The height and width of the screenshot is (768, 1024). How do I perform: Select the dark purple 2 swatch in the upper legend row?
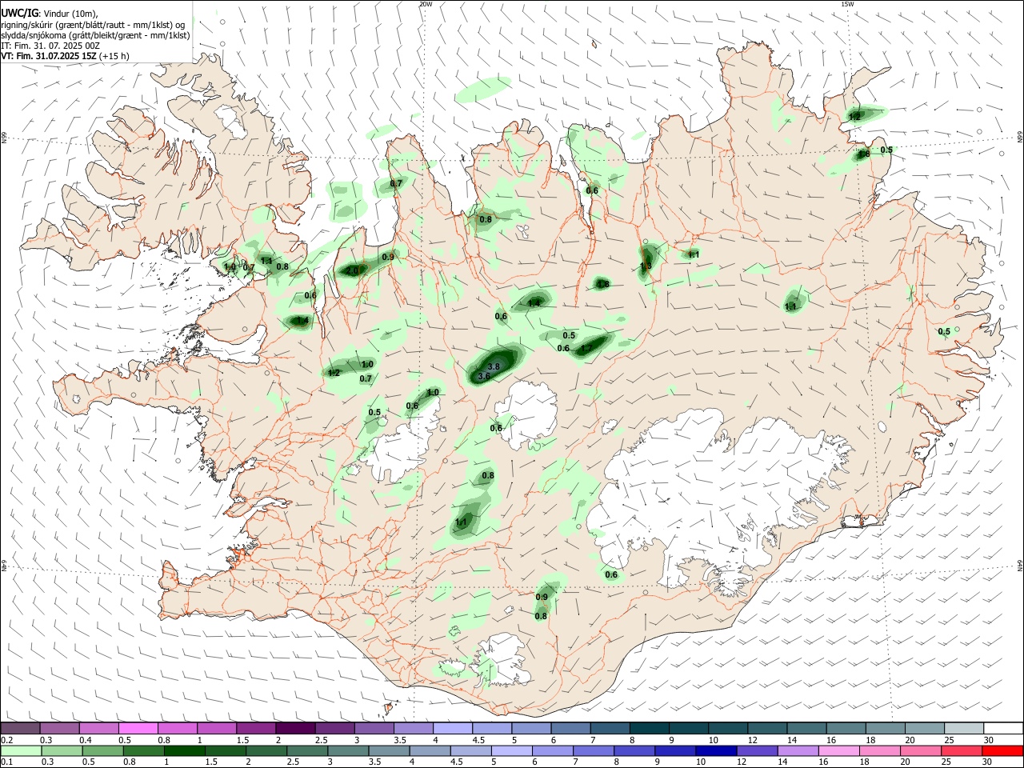[x=295, y=728]
